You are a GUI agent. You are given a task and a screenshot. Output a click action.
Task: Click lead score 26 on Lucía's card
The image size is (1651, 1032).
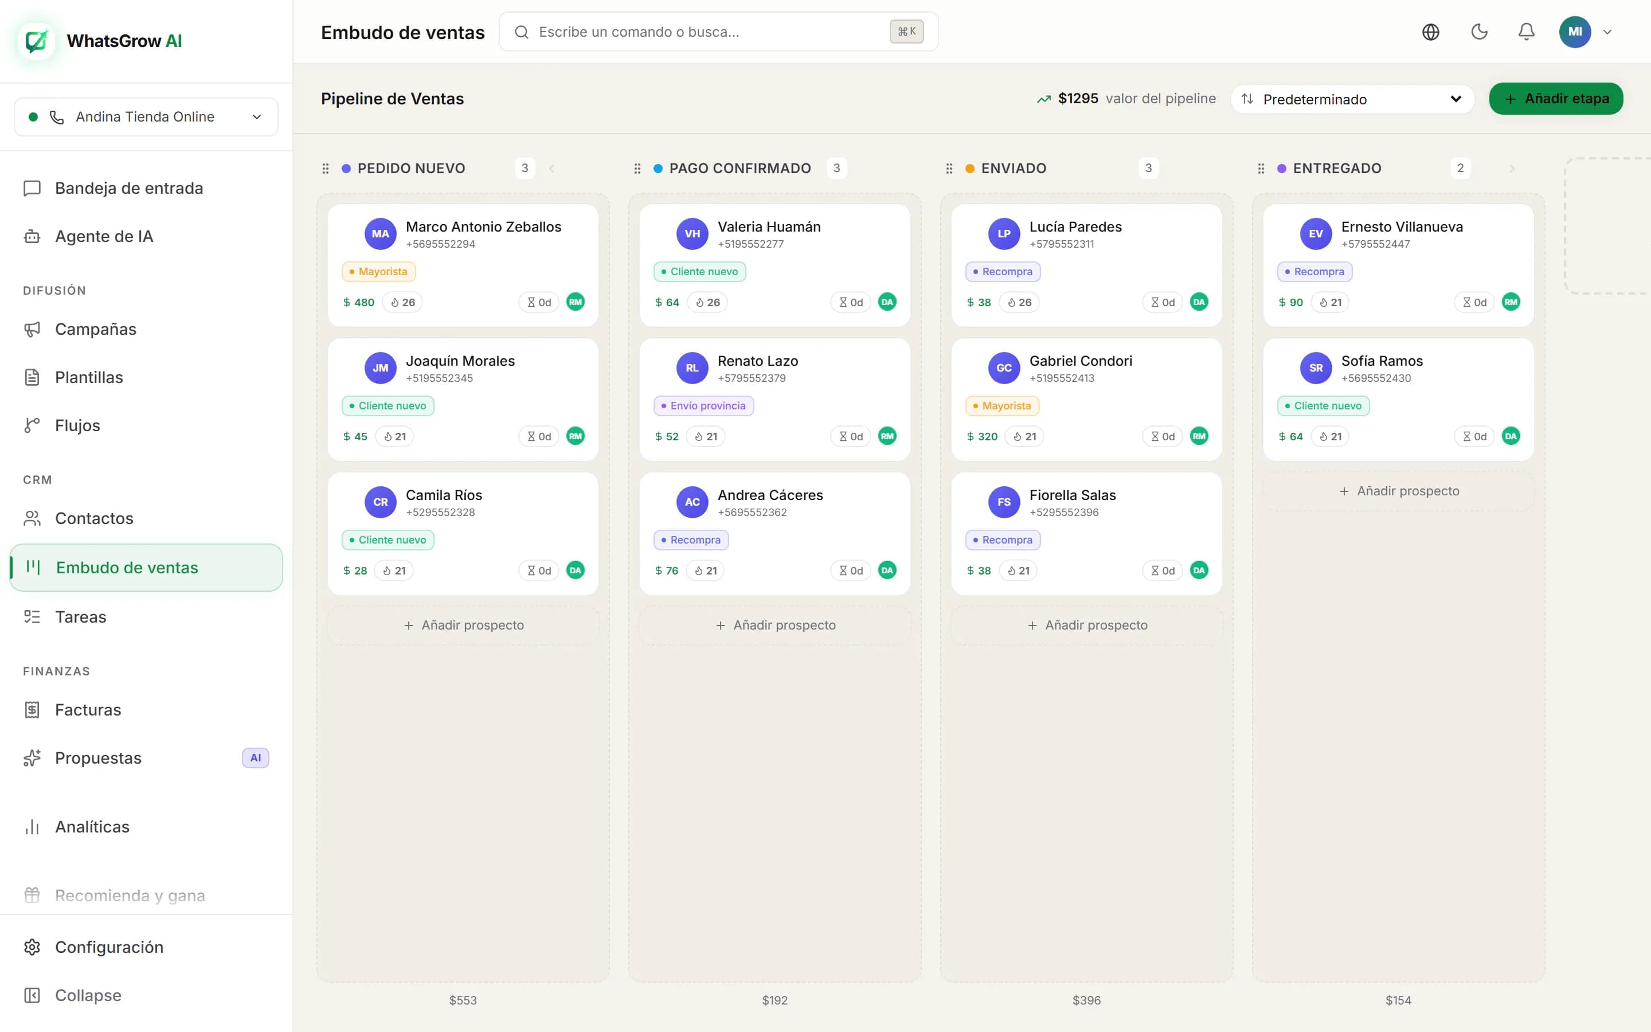tap(1019, 302)
